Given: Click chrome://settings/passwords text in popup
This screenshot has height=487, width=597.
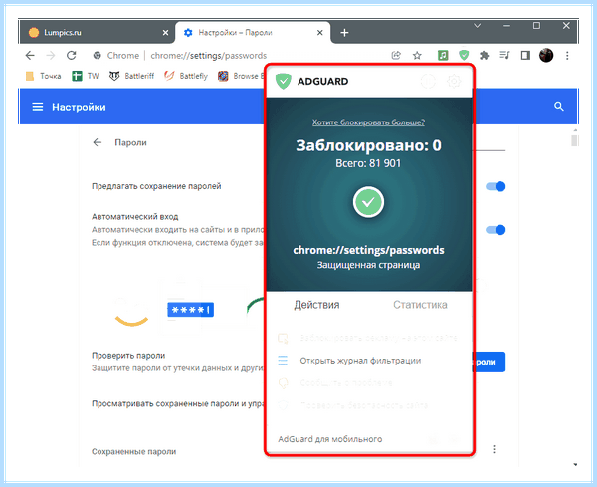Looking at the screenshot, I should [368, 250].
